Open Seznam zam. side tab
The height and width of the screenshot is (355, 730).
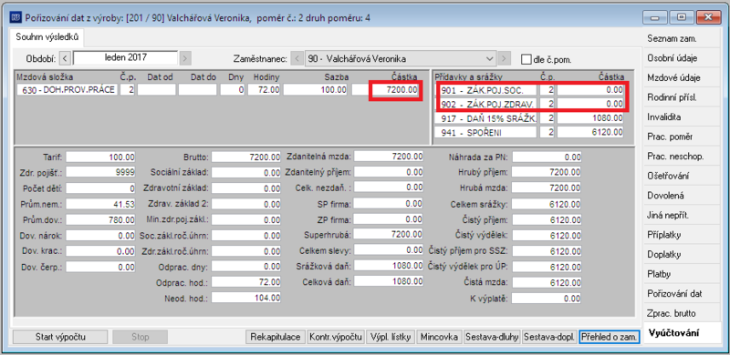pos(683,39)
